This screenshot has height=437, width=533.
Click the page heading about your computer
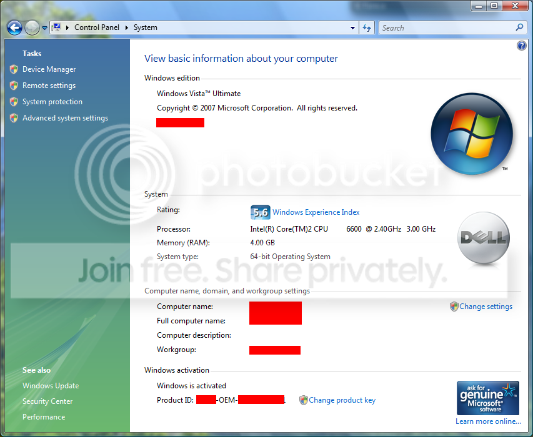click(x=241, y=59)
